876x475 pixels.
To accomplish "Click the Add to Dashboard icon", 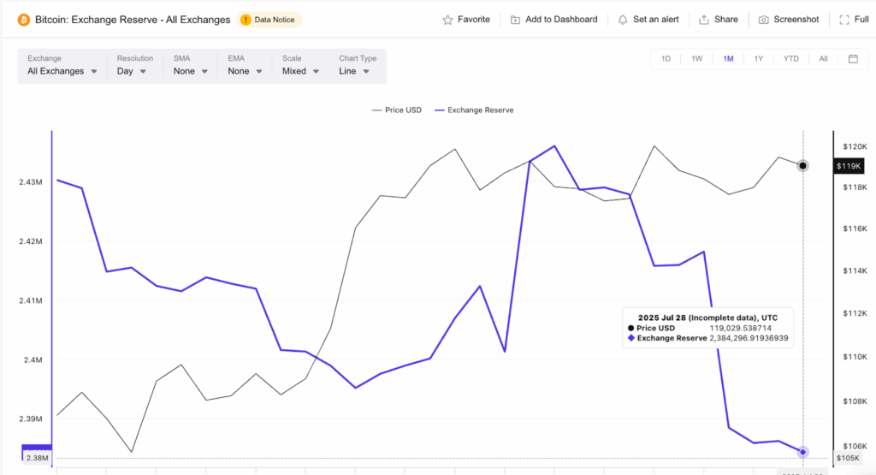I will point(515,20).
